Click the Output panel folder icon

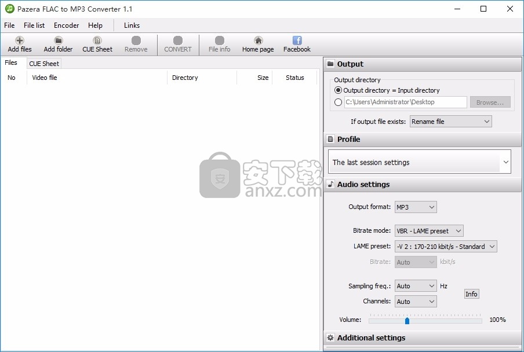click(x=330, y=64)
